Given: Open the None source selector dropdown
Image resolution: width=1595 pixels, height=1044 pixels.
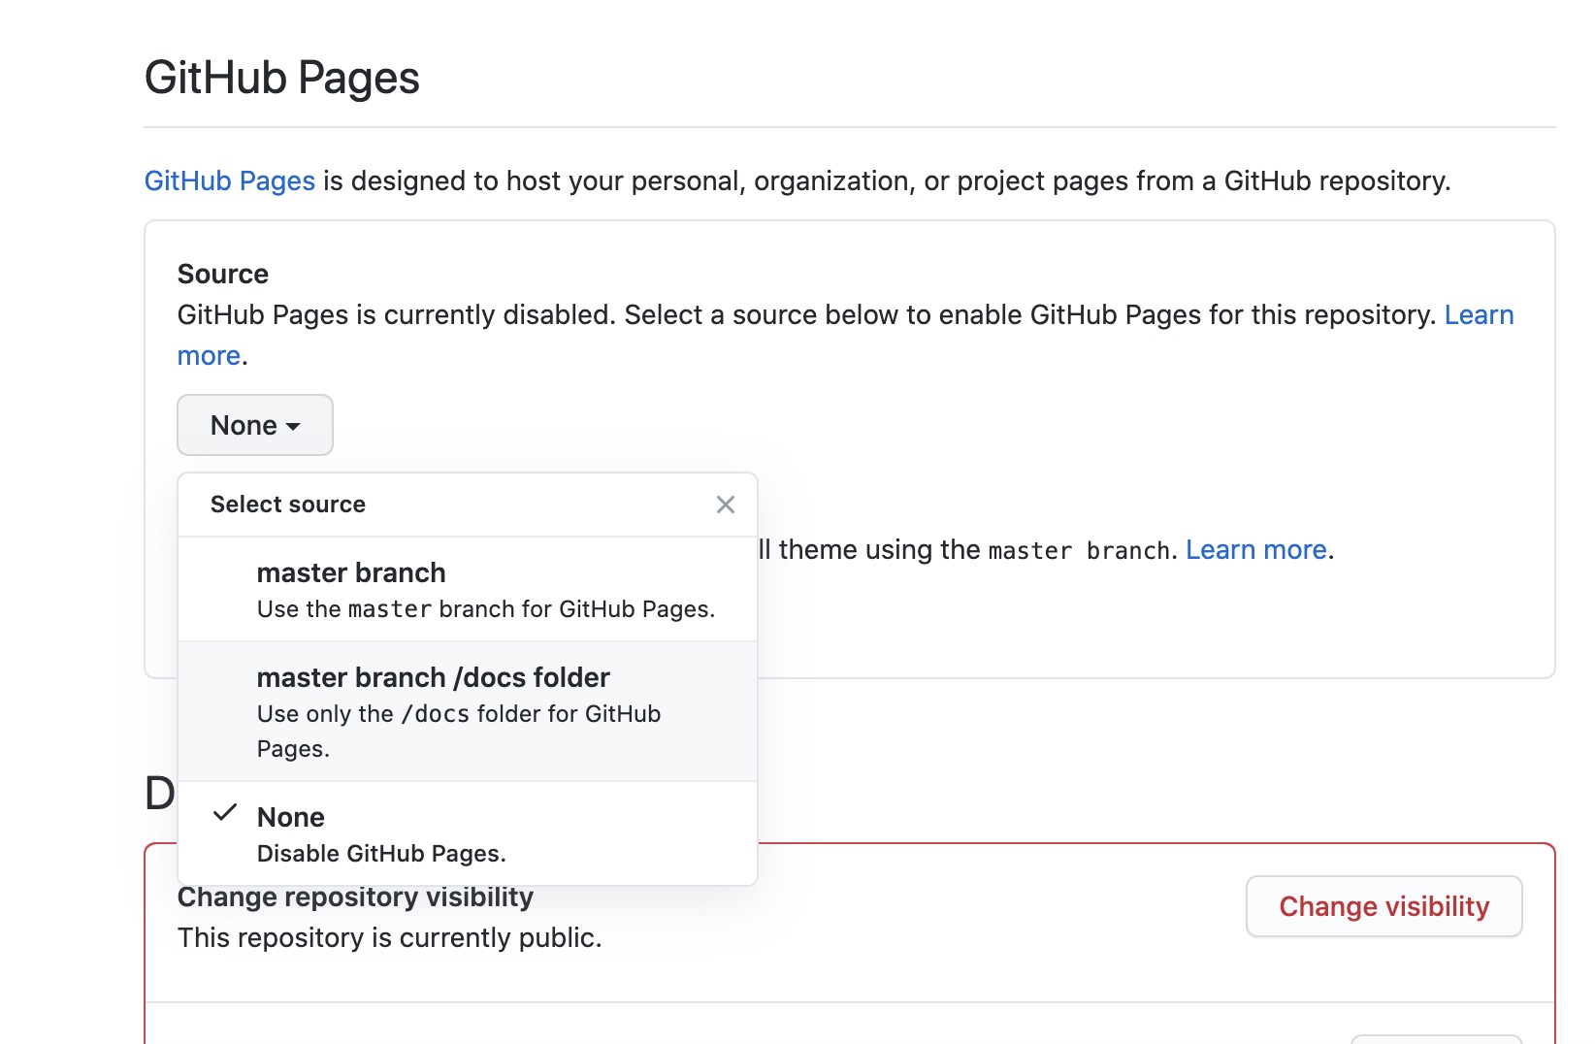Looking at the screenshot, I should (x=254, y=425).
